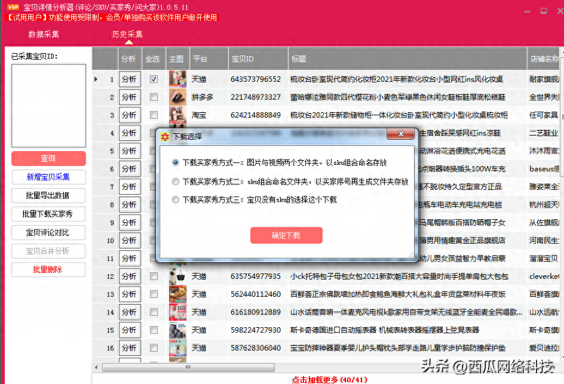Image resolution: width=564 pixels, height=384 pixels.
Task: Click inside the 已采集宝贝ID text box
Action: pos(48,105)
